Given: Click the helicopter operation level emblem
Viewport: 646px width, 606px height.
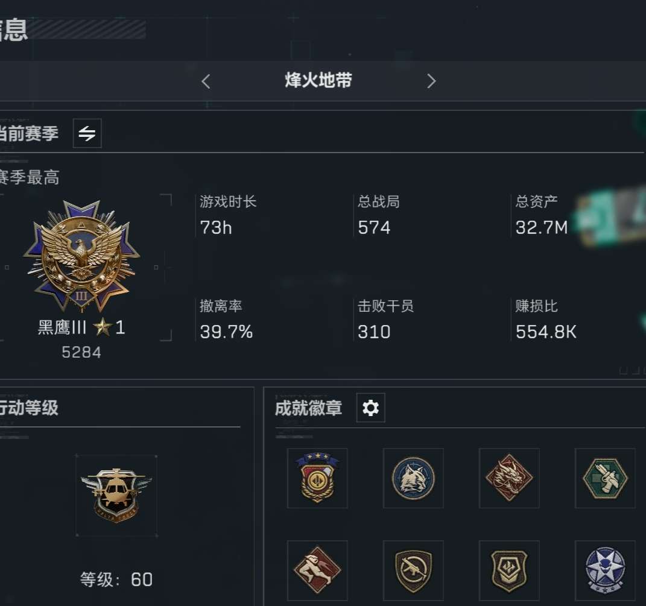Looking at the screenshot, I should point(116,495).
